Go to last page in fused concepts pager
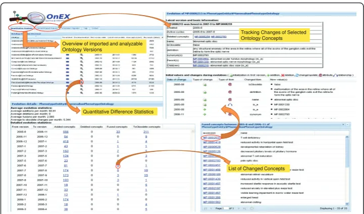Screen dimensions: 364x214 point(244,208)
